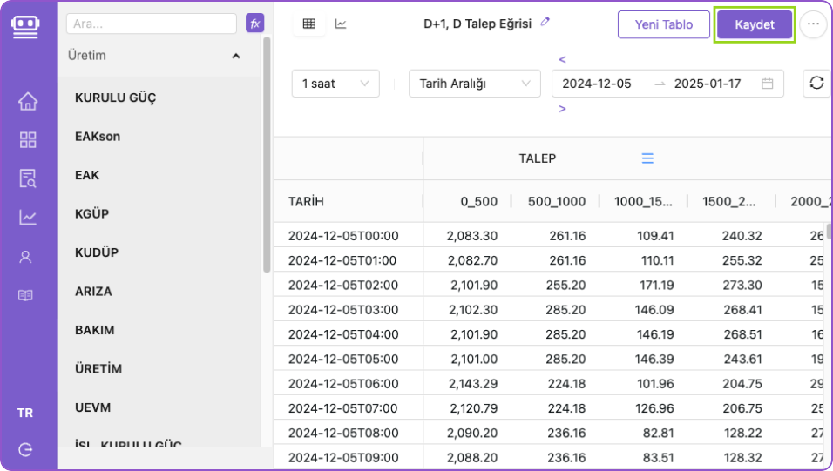Click cell value 2,143.29
This screenshot has height=471, width=833.
point(473,383)
